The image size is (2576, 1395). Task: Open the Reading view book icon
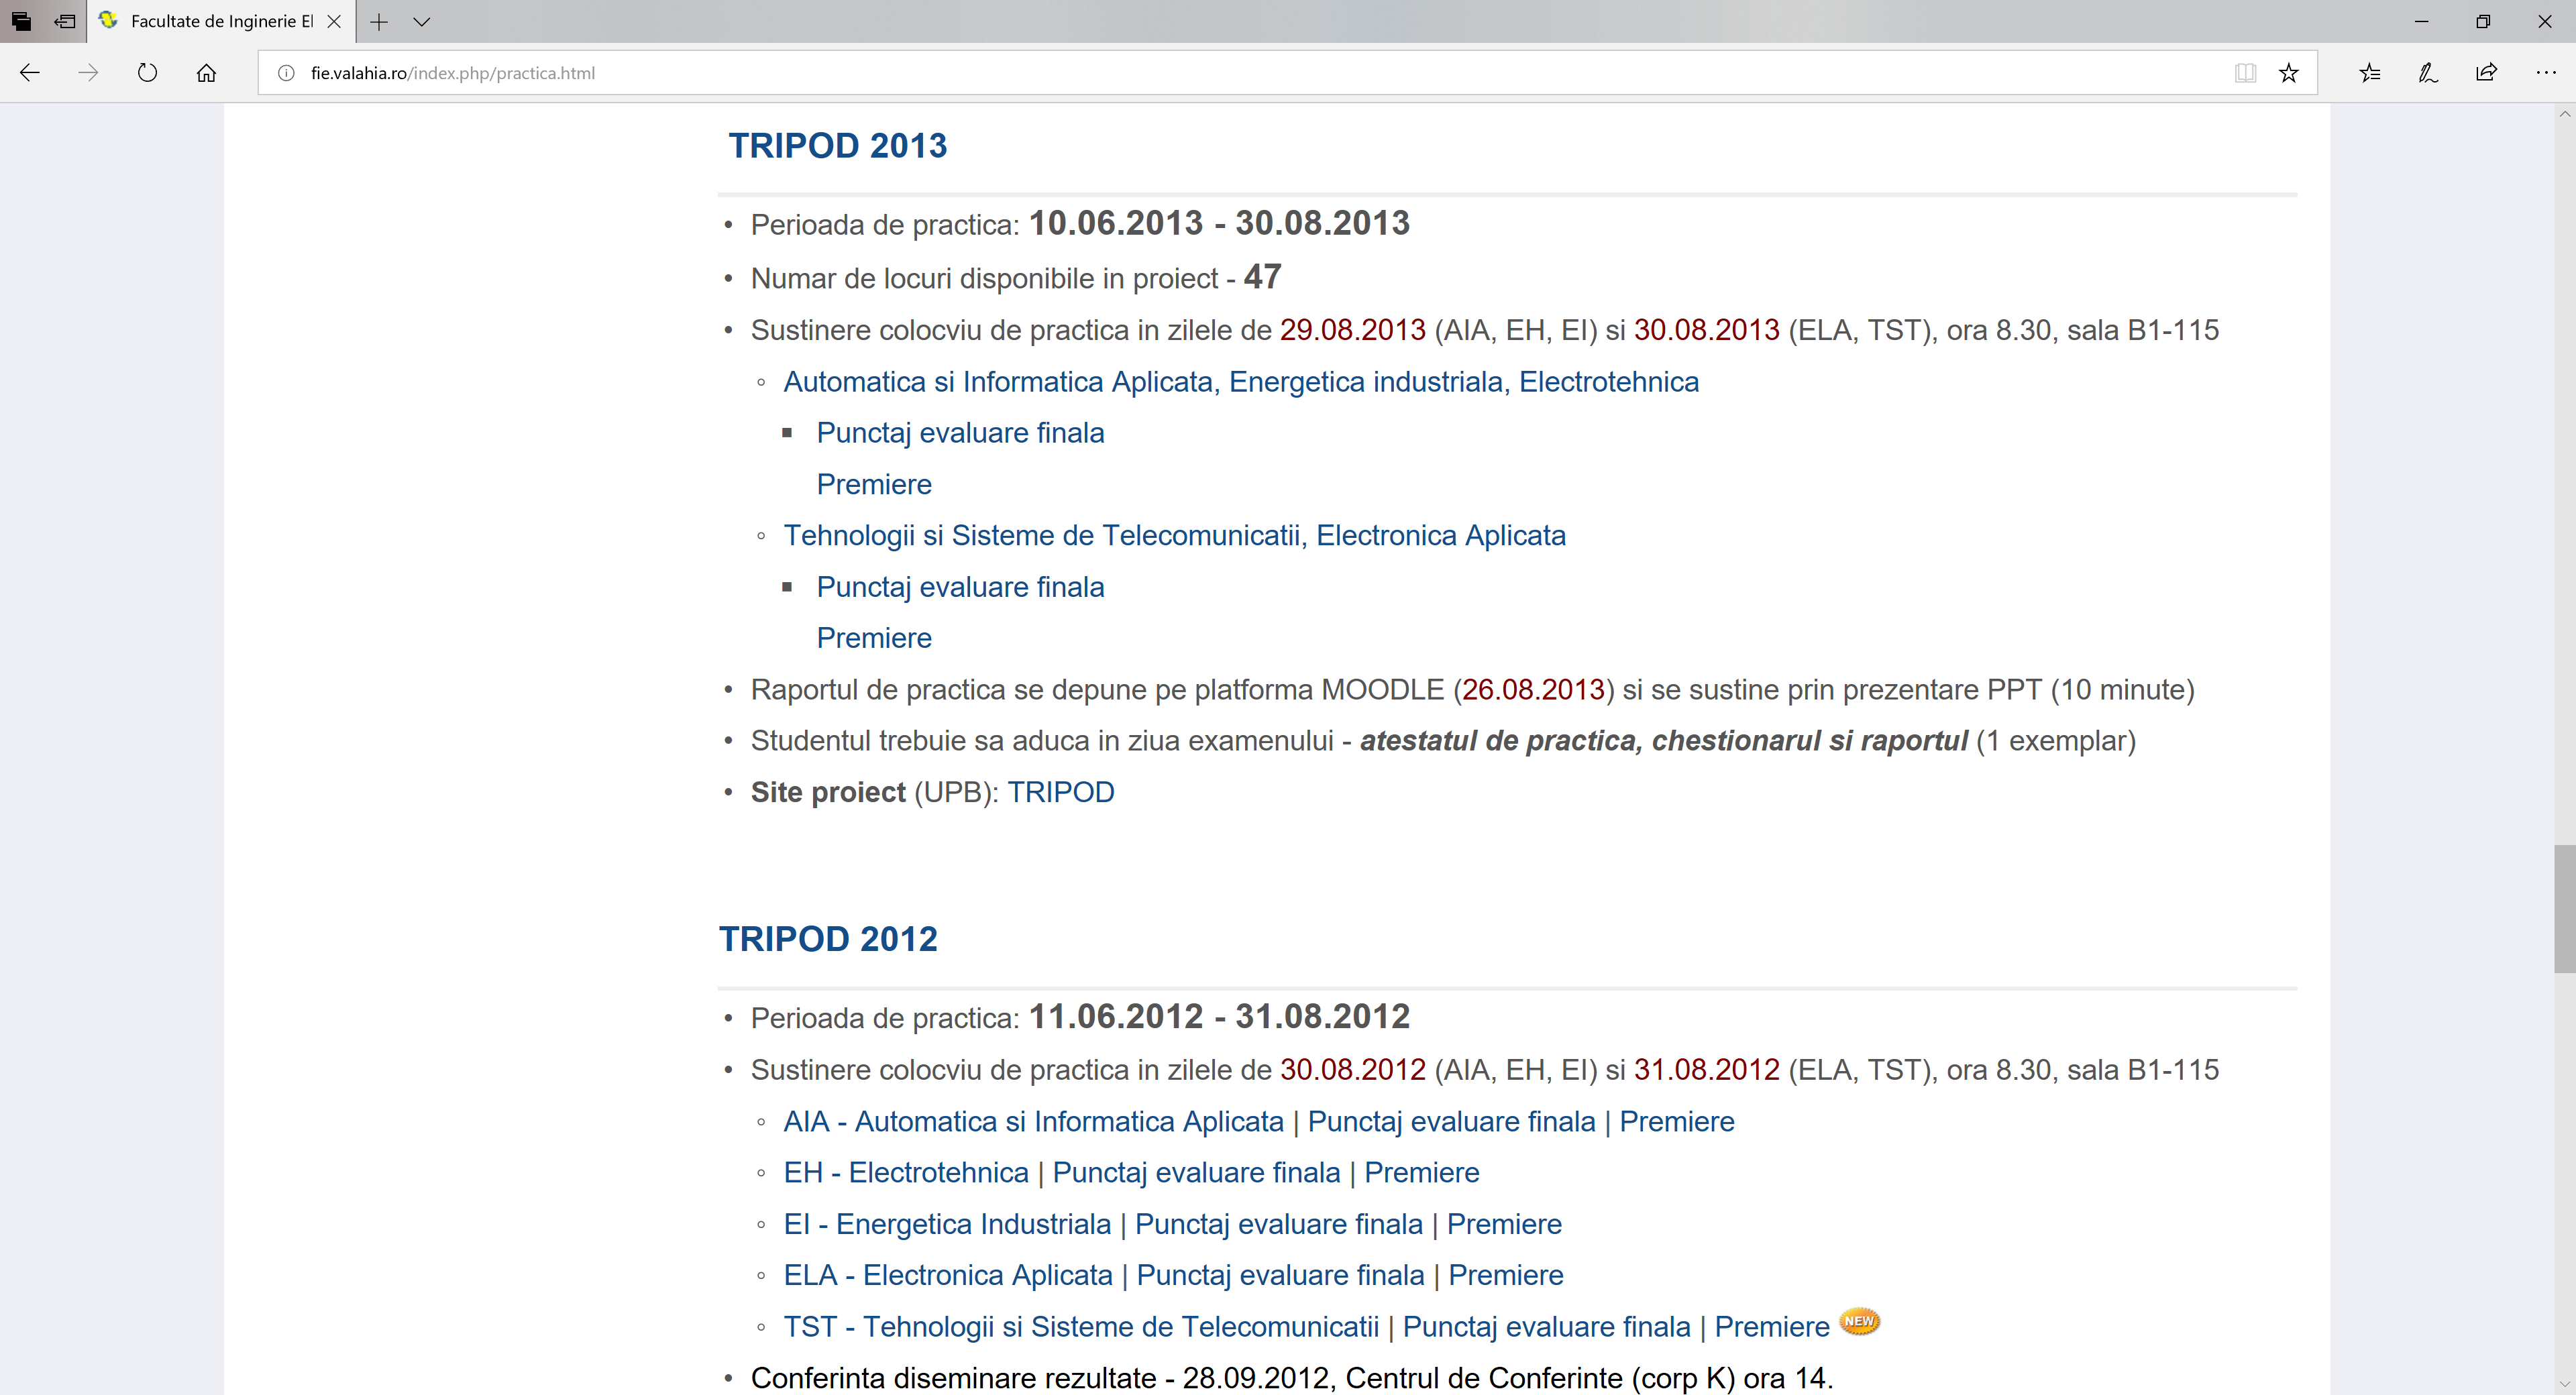point(2245,72)
